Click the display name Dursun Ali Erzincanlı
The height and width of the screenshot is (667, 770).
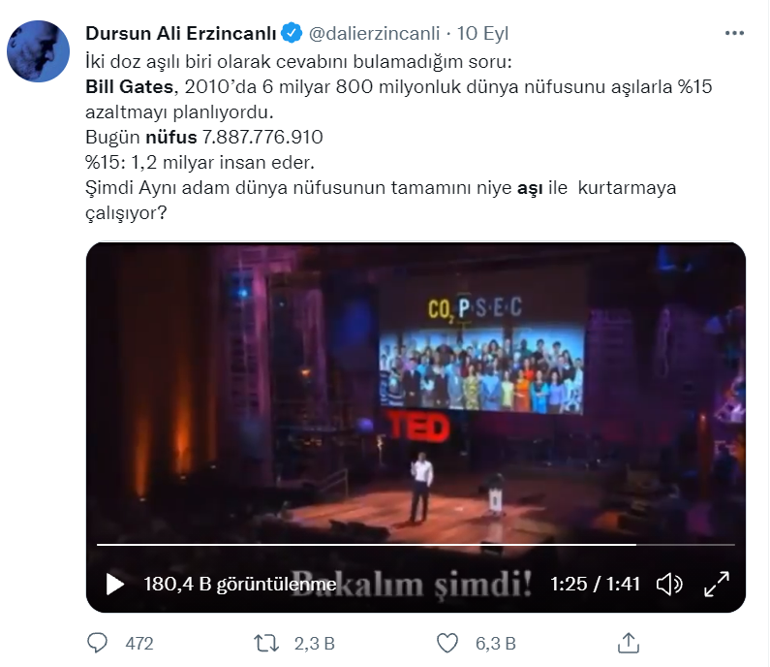[x=181, y=33]
